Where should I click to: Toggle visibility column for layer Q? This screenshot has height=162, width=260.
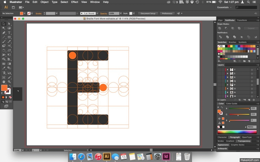click(x=219, y=81)
